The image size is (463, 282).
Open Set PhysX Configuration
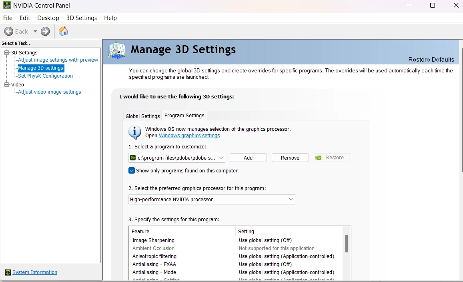click(46, 76)
